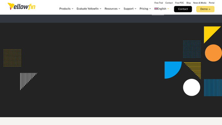Click the yellow Demo button
Viewport: 222px width, 125px height.
[205, 9]
